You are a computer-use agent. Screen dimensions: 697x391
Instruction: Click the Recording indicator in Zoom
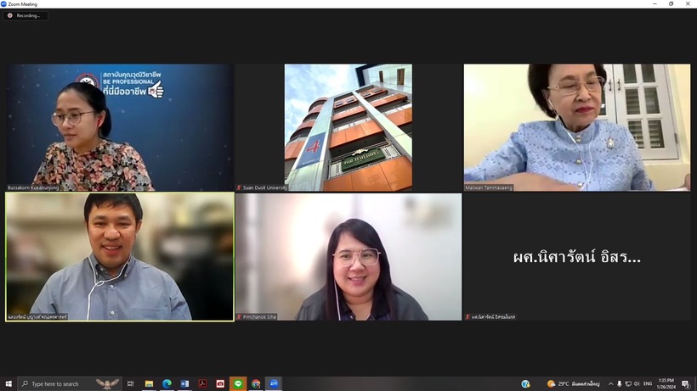click(x=25, y=15)
